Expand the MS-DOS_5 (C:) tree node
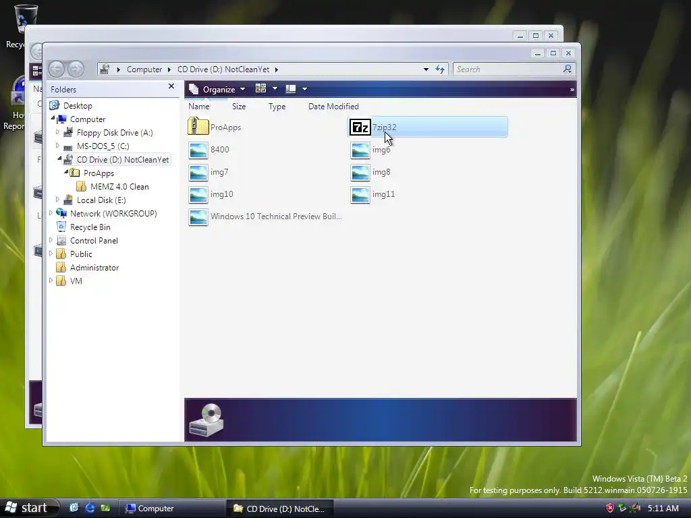 (57, 145)
